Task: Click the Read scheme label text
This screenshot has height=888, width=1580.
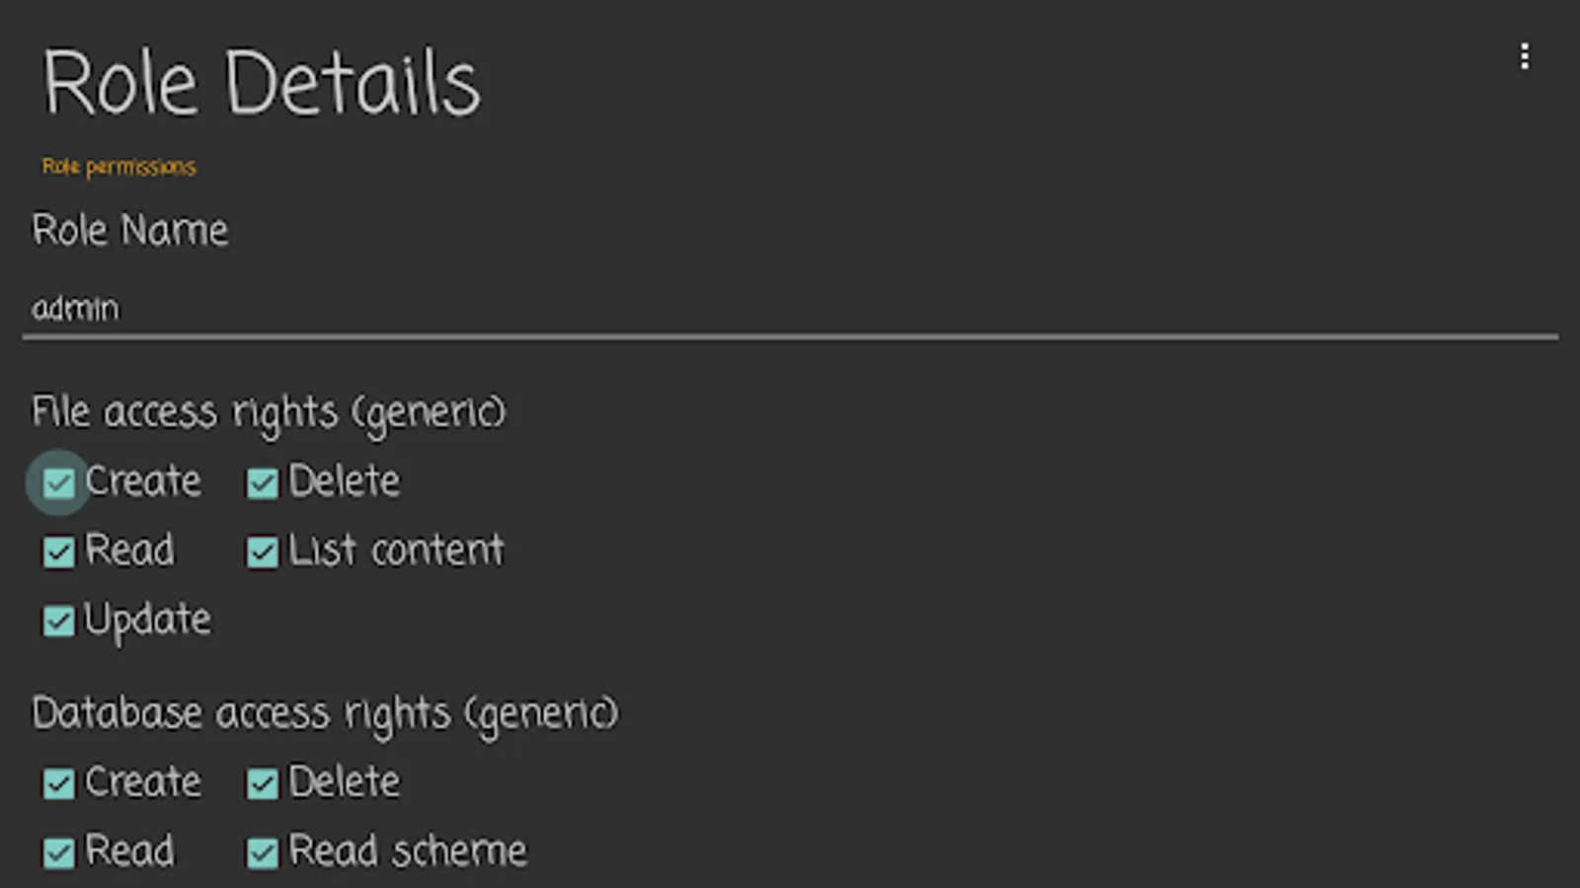Action: click(408, 851)
